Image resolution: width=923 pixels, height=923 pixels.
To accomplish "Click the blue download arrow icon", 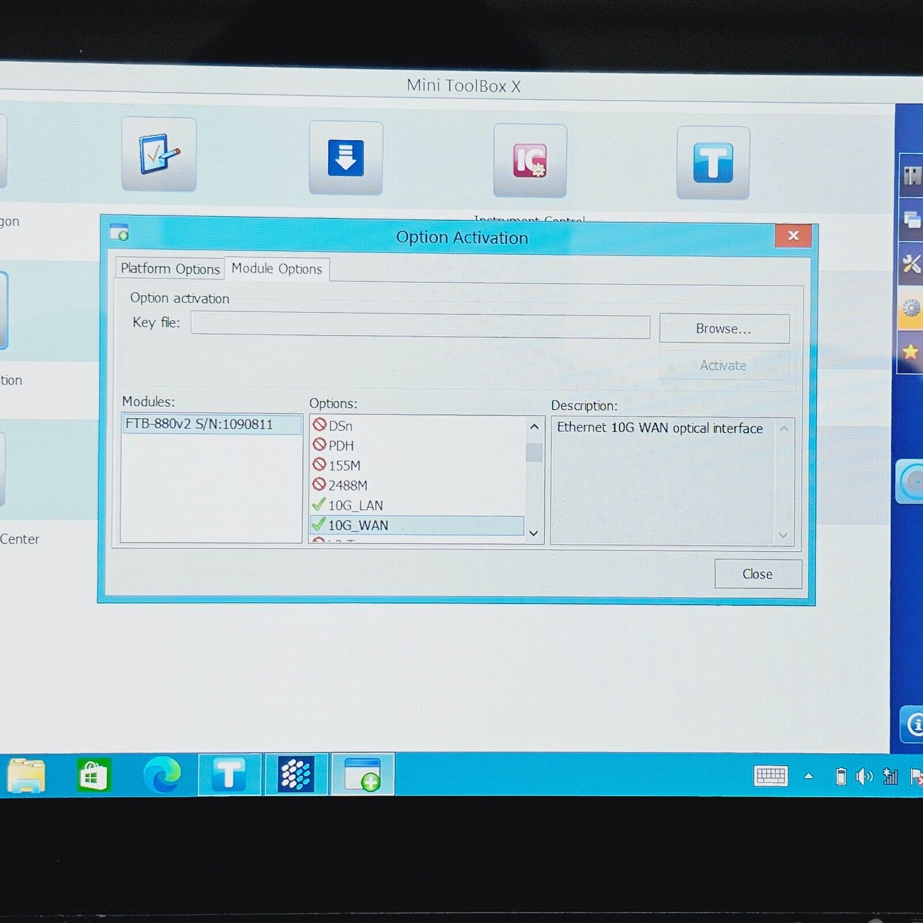I will click(x=346, y=158).
